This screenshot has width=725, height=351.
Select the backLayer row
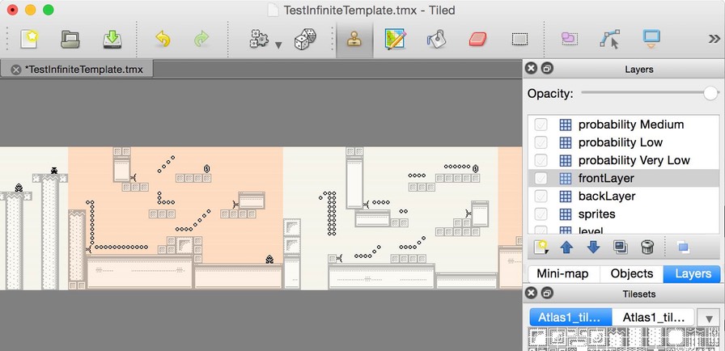coord(624,197)
